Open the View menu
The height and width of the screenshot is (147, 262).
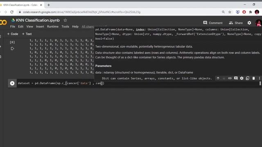30,27
